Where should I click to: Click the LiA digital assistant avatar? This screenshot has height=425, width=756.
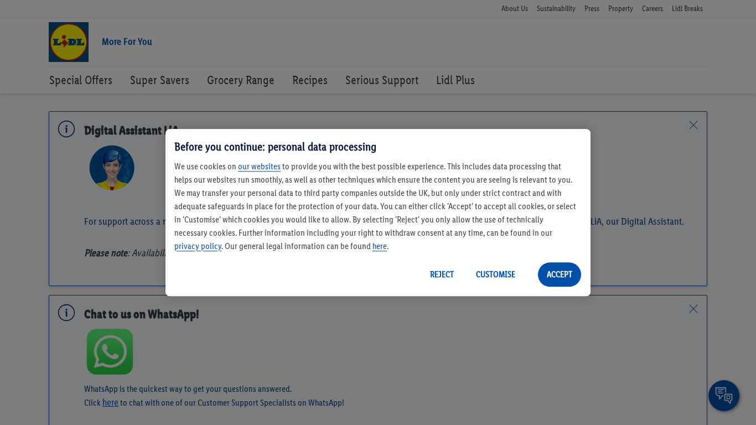[112, 168]
